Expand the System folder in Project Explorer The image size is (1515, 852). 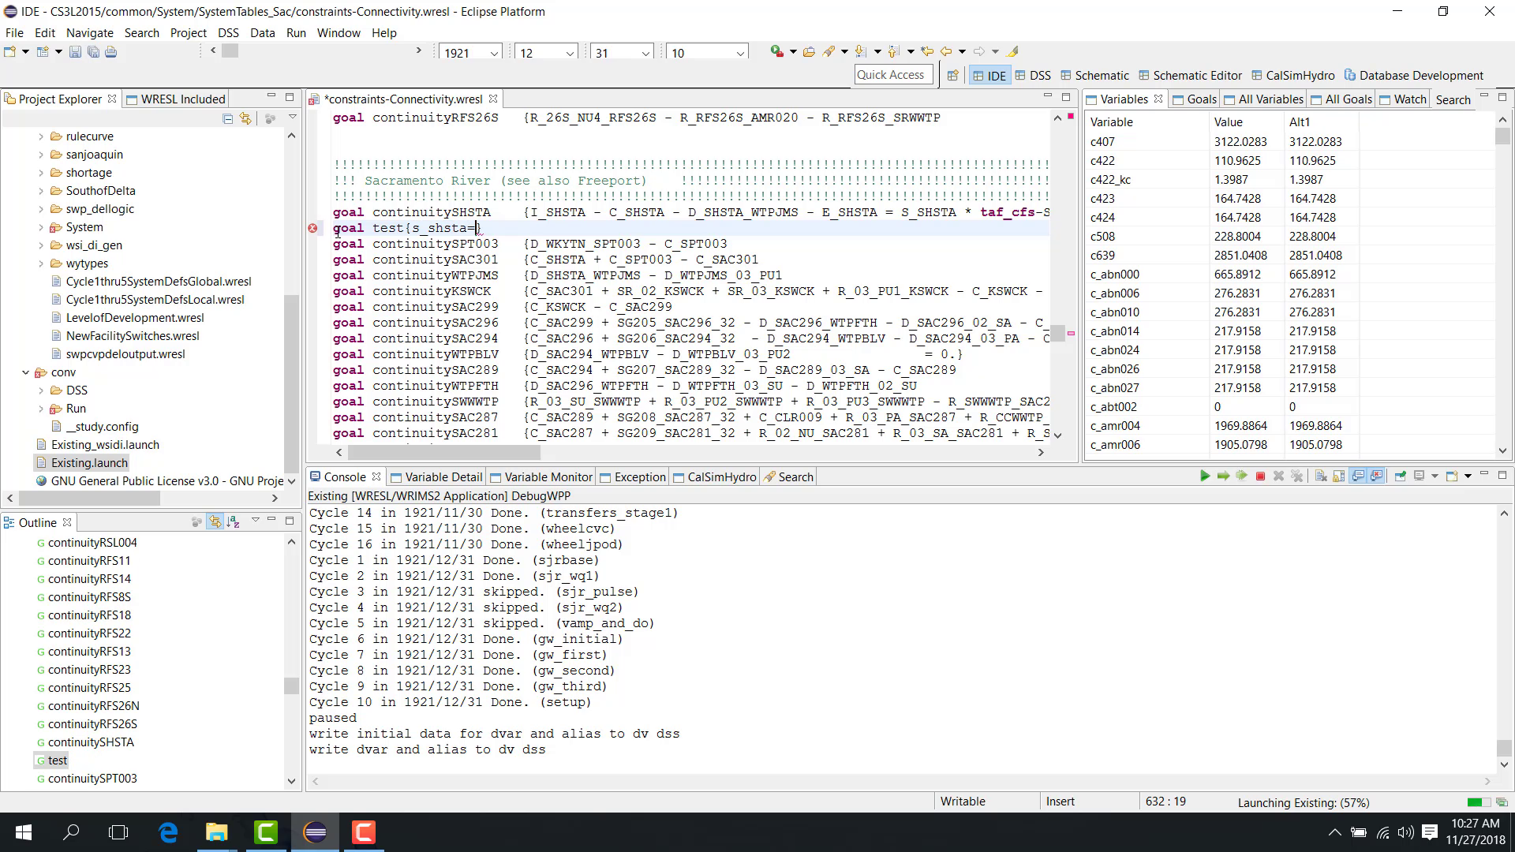[41, 227]
